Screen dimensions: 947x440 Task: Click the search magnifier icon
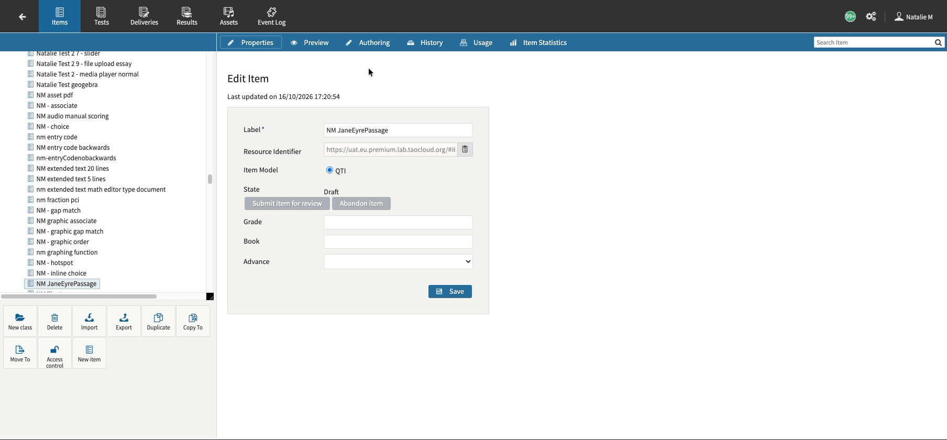938,42
